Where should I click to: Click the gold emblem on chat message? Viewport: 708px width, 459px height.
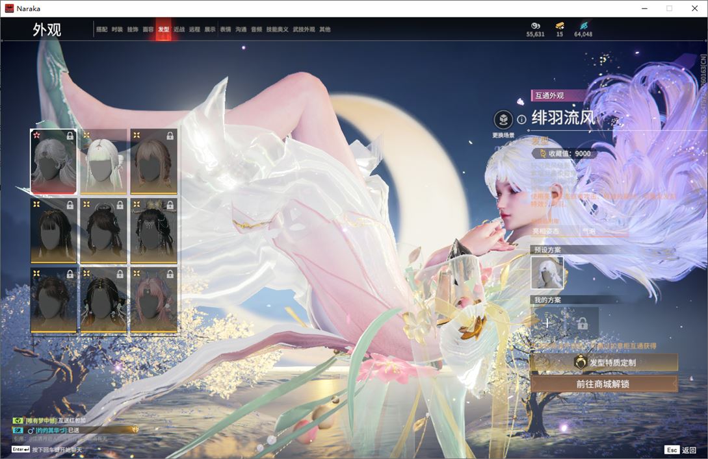[135, 430]
